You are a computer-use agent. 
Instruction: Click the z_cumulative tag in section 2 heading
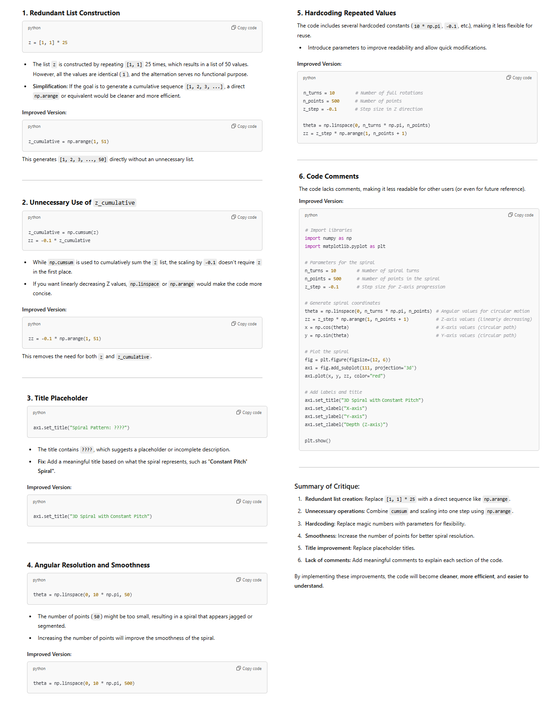coord(115,203)
